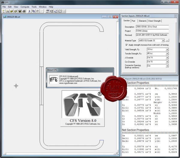Image resolution: width=180 pixels, height=158 pixels.
Task: Expand the Connector Spacing dropdown
Action: (x=167, y=66)
